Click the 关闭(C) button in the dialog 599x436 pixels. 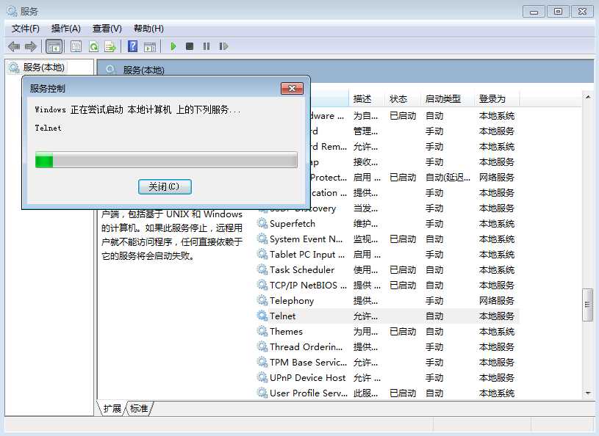click(165, 187)
